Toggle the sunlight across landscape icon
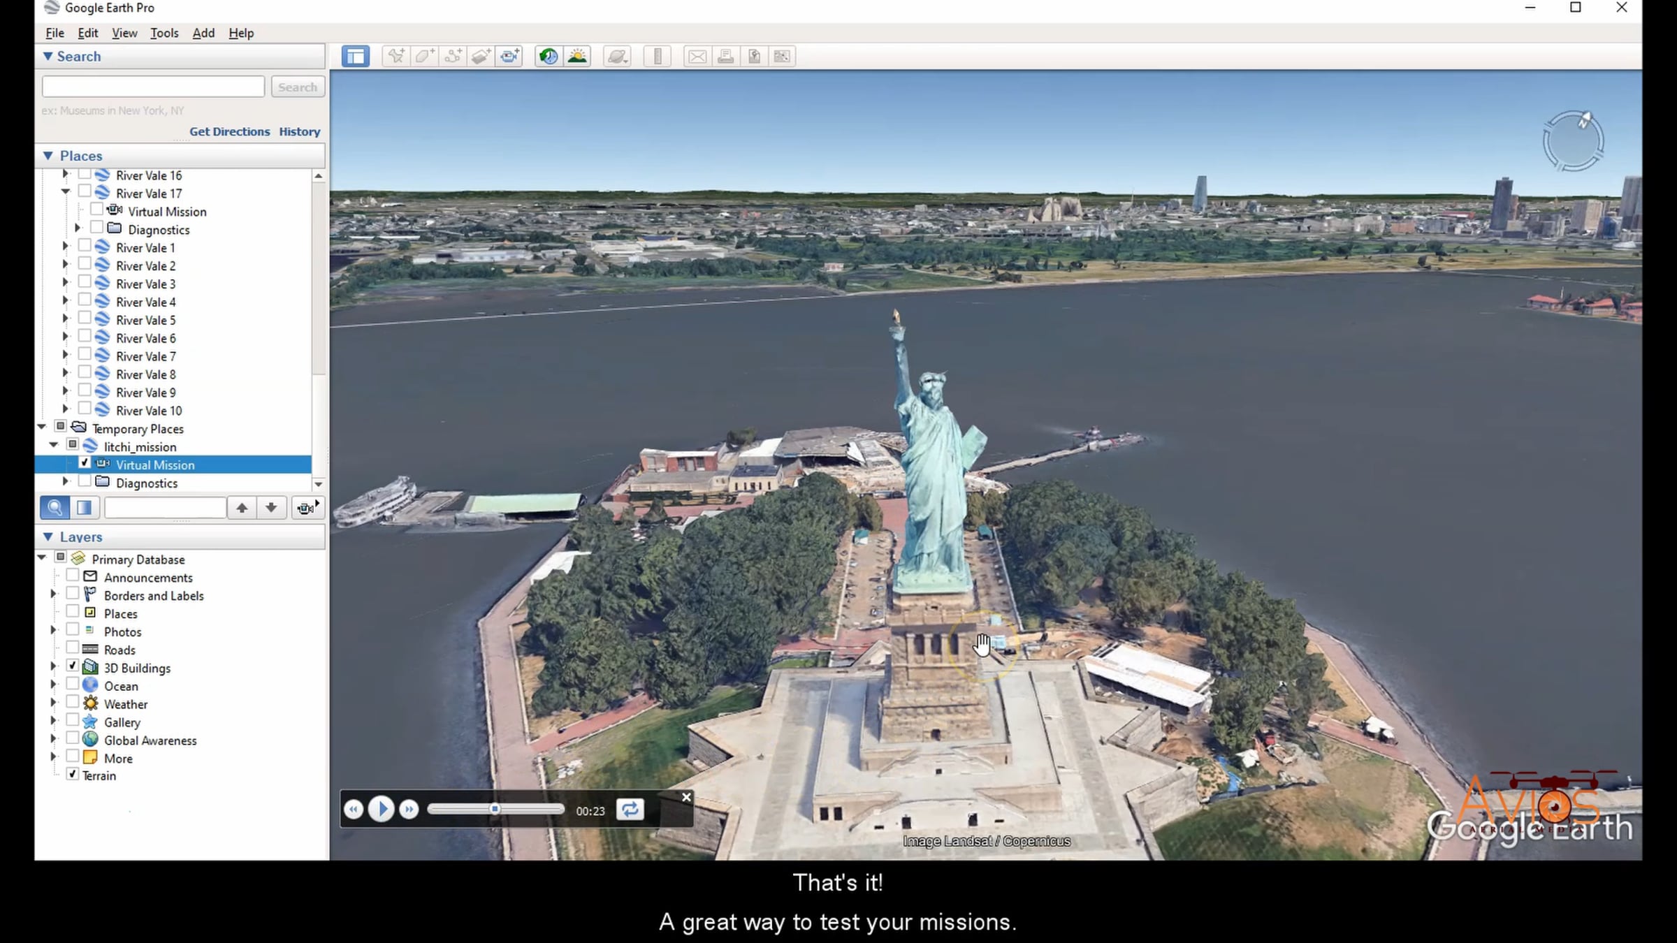Image resolution: width=1677 pixels, height=943 pixels. point(577,57)
